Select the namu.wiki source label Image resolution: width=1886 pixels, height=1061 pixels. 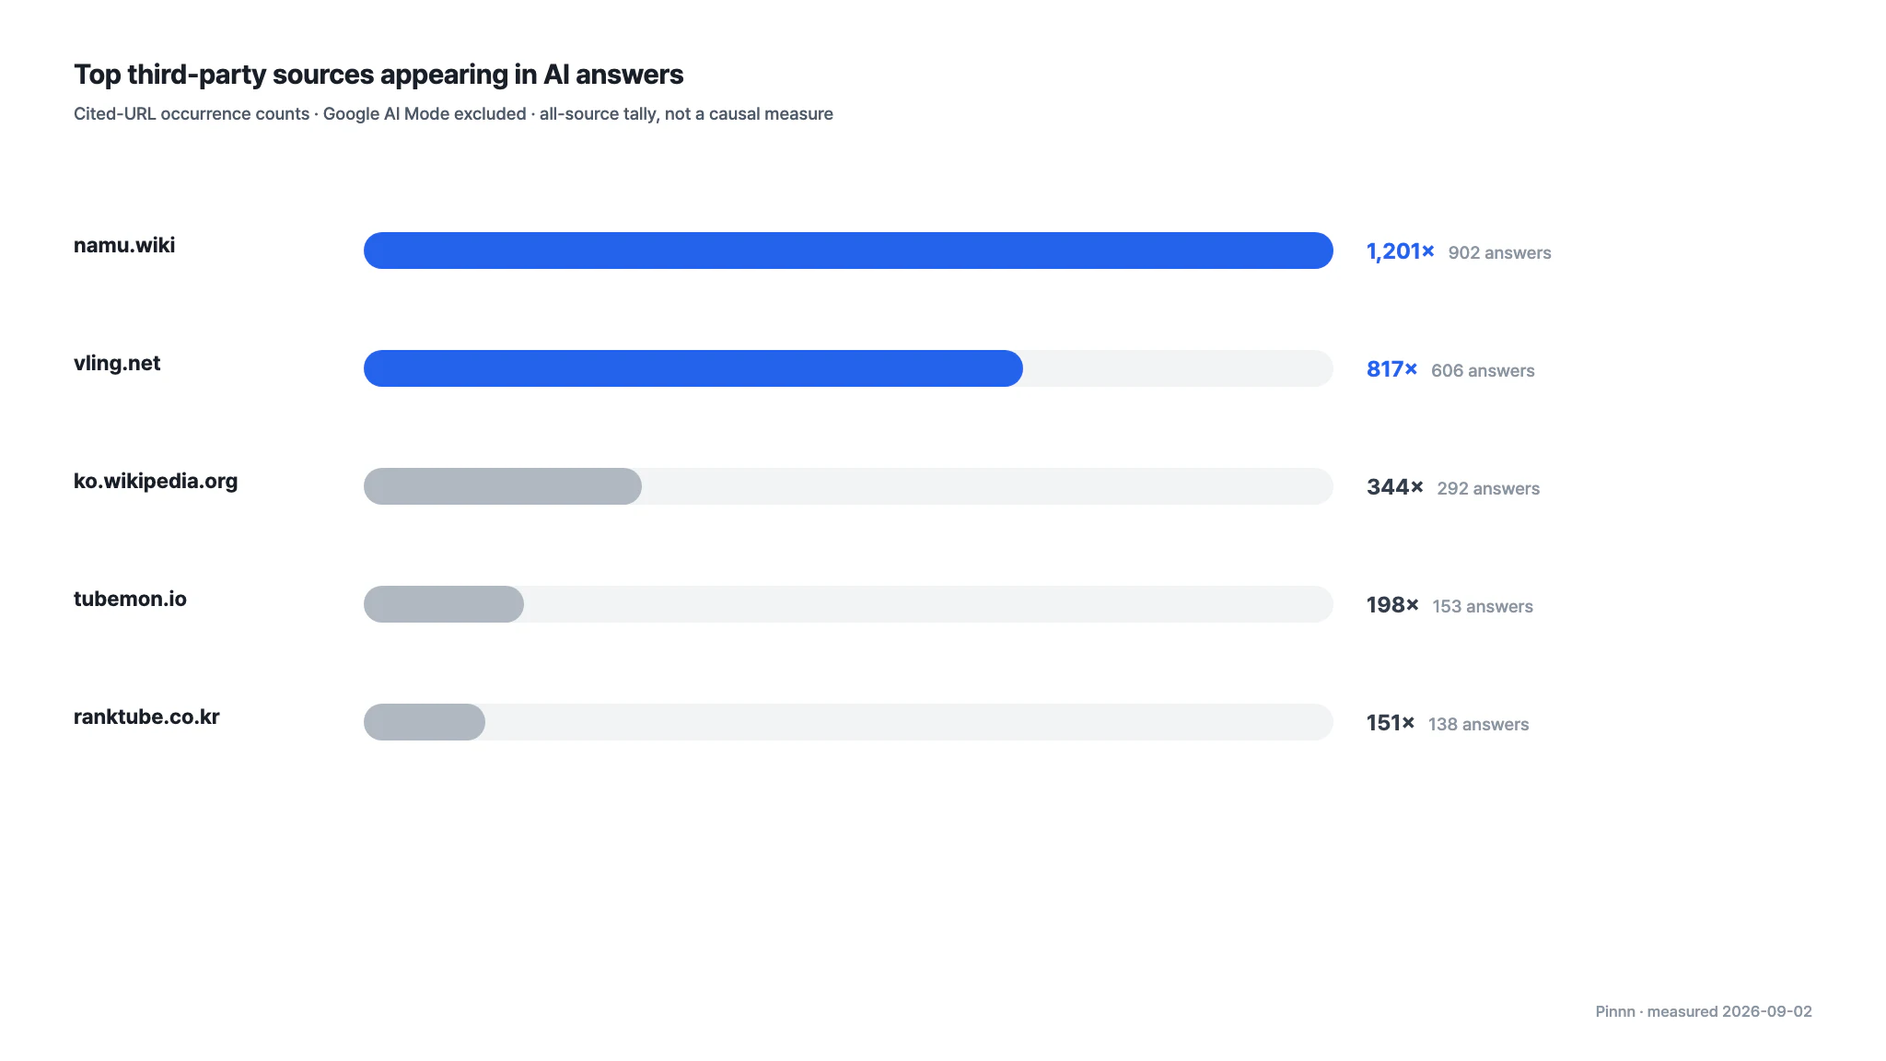pos(124,245)
